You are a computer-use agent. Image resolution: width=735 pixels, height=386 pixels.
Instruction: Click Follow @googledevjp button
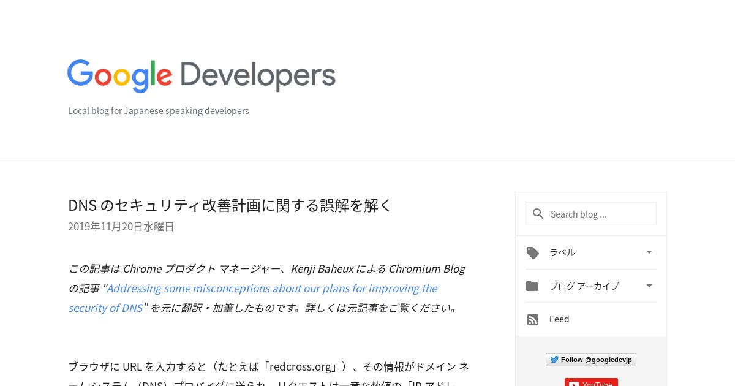click(x=591, y=360)
